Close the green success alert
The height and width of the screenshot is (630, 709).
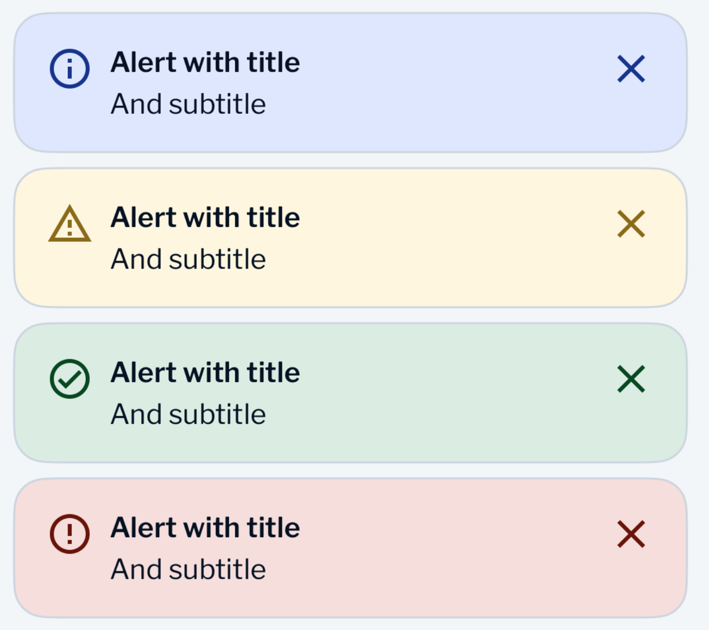click(631, 381)
